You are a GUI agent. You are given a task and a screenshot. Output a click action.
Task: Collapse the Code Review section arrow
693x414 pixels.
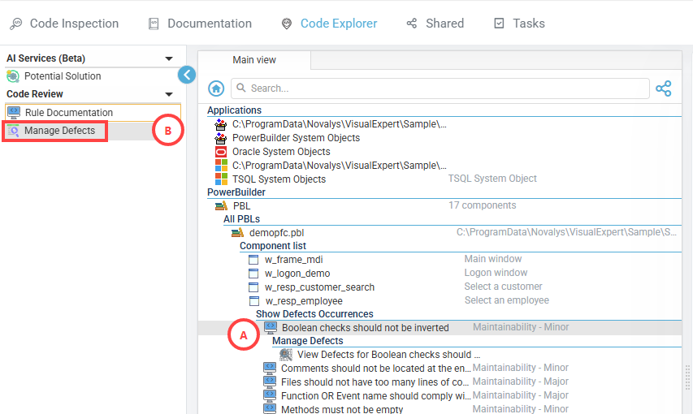(x=168, y=94)
